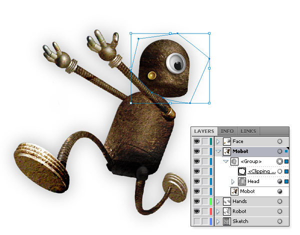This screenshot has height=235, width=300.
Task: Click the right-middle bounding box handle
Action: pos(209,68)
